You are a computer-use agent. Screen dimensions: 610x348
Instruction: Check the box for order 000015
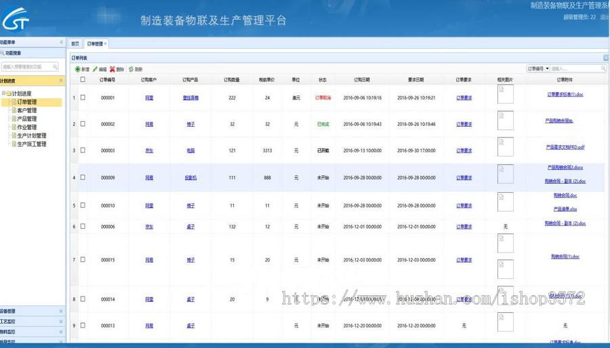(83, 259)
